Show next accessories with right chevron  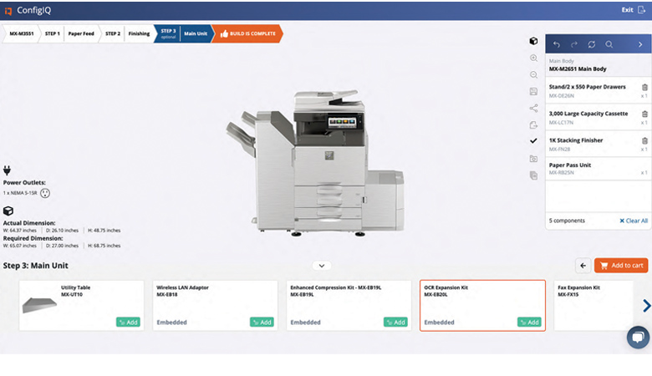click(x=646, y=306)
